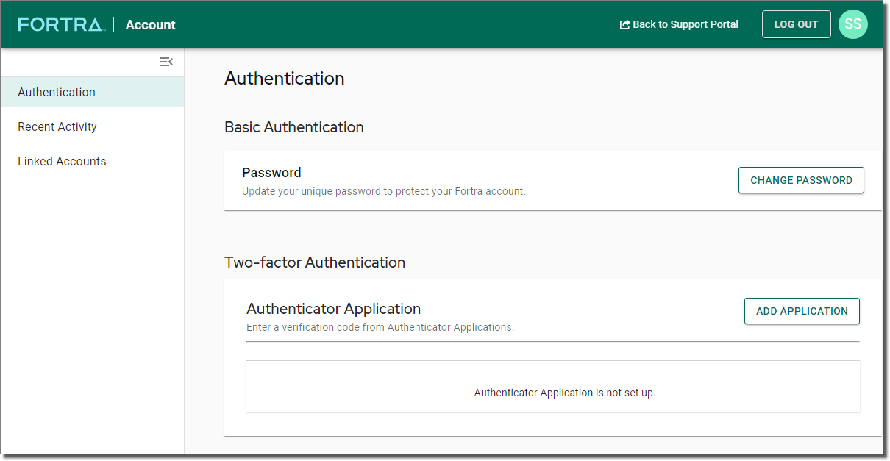Open Recent Activity from the sidebar
890x461 pixels.
pos(57,126)
